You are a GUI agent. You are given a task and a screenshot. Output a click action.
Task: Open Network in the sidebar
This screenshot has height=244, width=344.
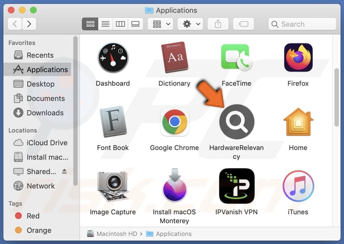click(x=37, y=186)
